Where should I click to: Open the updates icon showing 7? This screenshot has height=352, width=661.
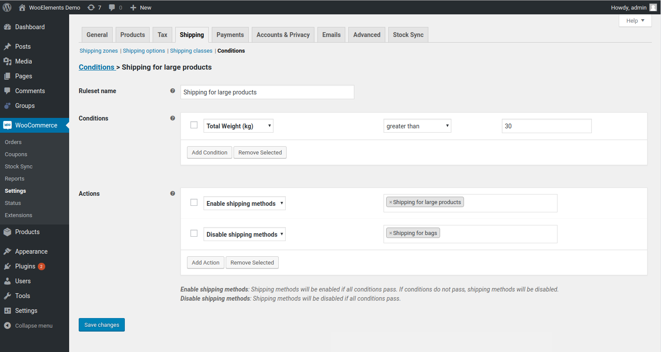coord(91,7)
